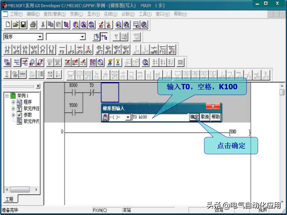287x215 pixels.
Task: Open the 帮助(H) menu
Action: (181, 14)
